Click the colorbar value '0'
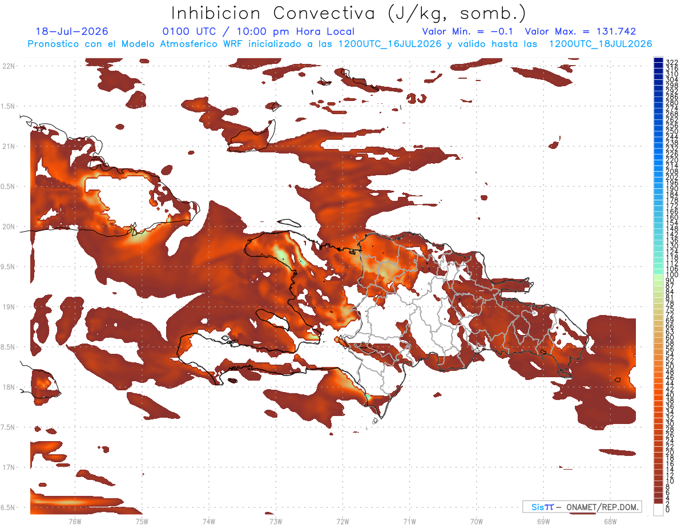 click(668, 510)
